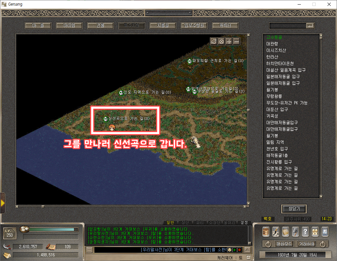Open the chat menu lines icon
Image resolution: width=337 pixels, height=261 pixels.
(x=90, y=250)
